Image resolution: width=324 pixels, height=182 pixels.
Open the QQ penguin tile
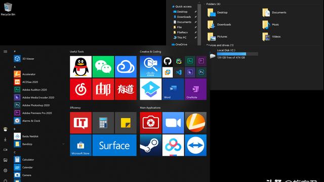pyautogui.click(x=80, y=67)
